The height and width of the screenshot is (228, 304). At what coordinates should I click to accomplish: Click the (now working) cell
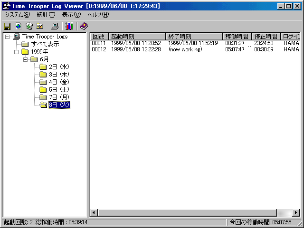tap(185, 49)
